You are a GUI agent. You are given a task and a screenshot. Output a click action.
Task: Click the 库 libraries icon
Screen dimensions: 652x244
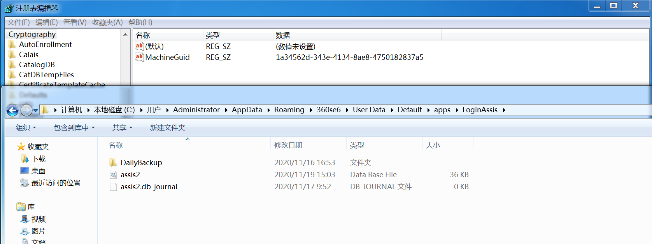(21, 207)
